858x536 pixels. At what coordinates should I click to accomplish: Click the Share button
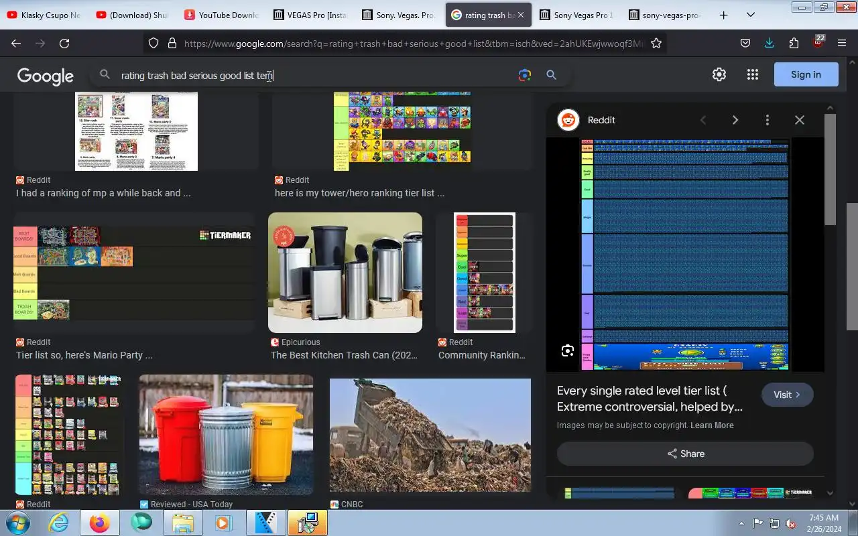(685, 454)
